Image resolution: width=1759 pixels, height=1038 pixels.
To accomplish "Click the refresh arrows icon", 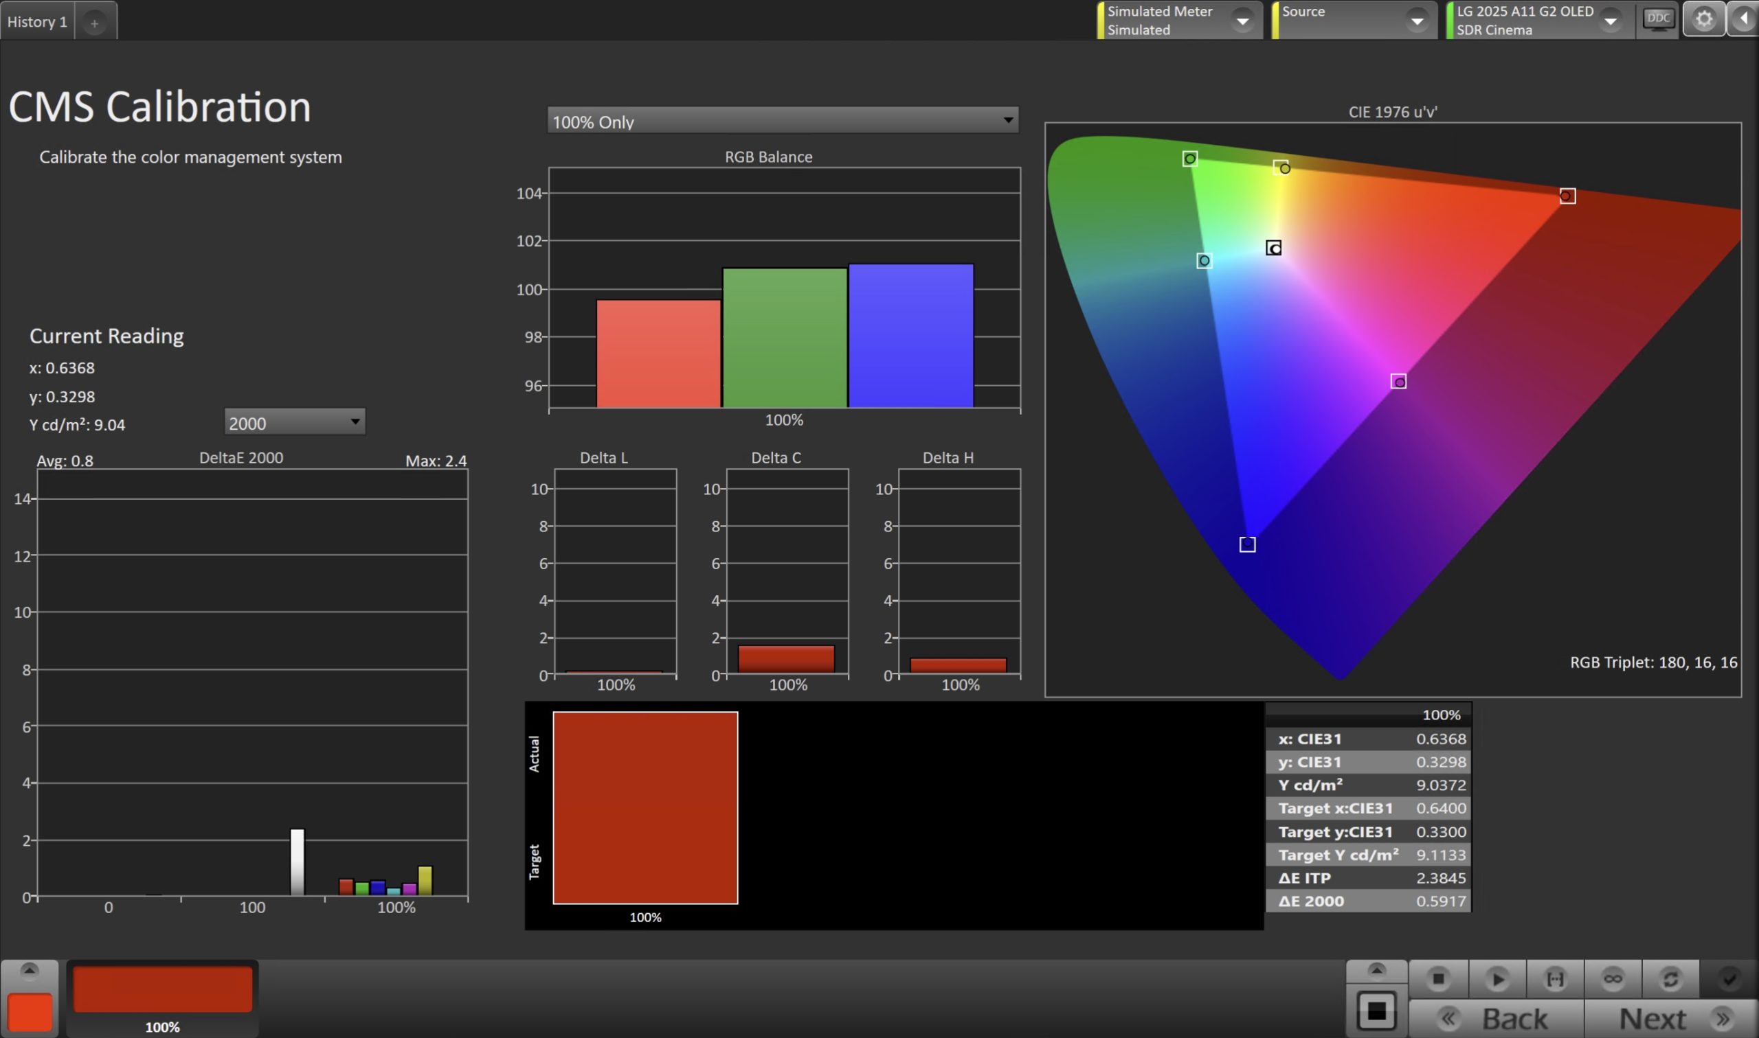I will coord(1670,978).
